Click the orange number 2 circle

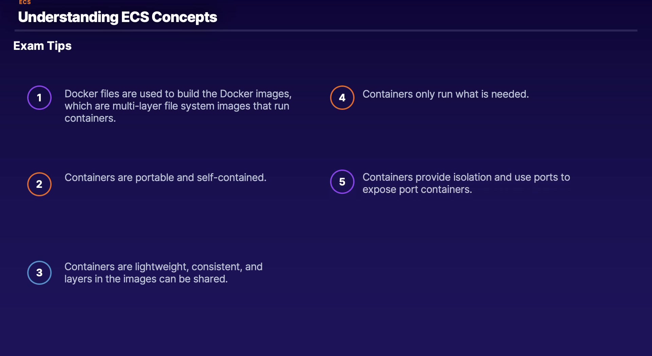point(39,184)
